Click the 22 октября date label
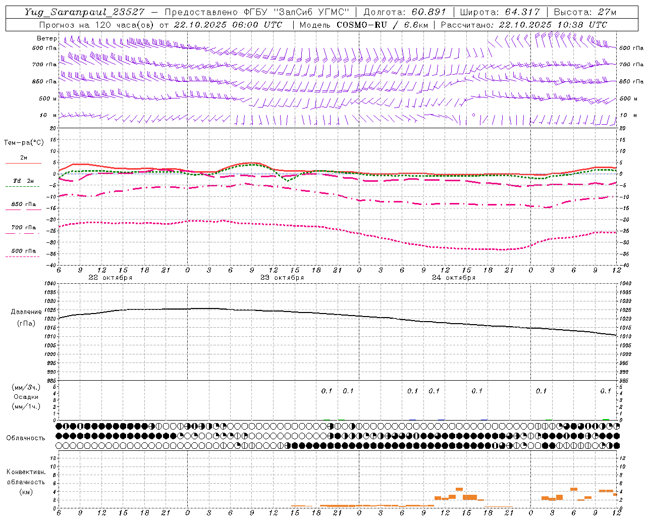 pyautogui.click(x=111, y=277)
